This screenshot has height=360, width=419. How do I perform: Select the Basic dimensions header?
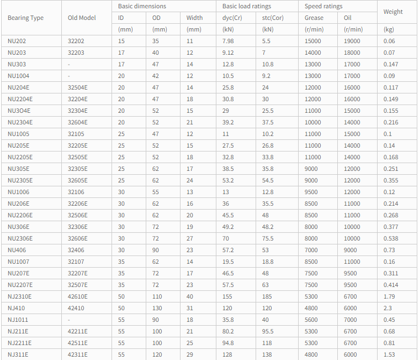coord(142,6)
